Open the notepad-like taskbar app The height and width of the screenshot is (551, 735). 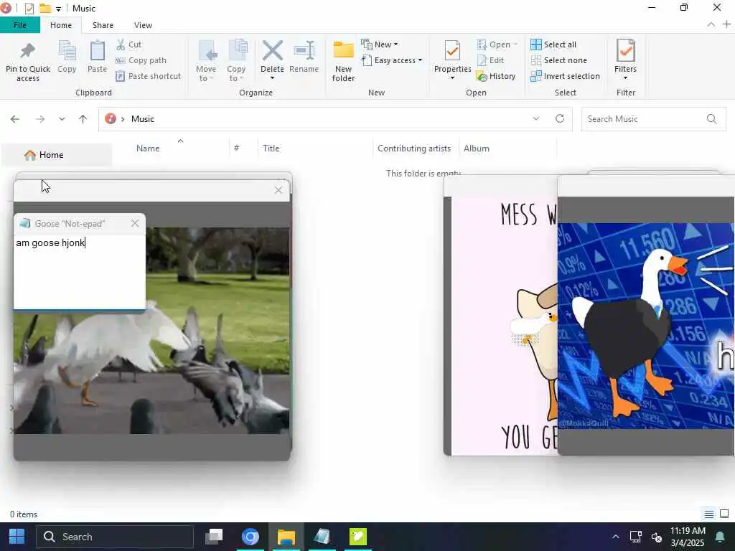[x=322, y=537]
